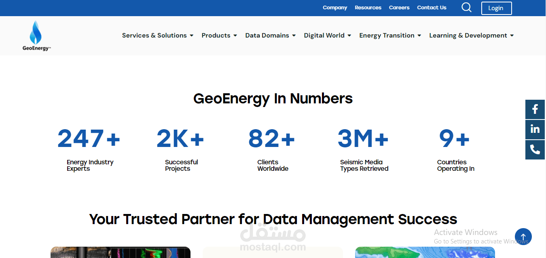Image resolution: width=546 pixels, height=258 pixels.
Task: Click the Clients Worldwide label
Action: (273, 166)
